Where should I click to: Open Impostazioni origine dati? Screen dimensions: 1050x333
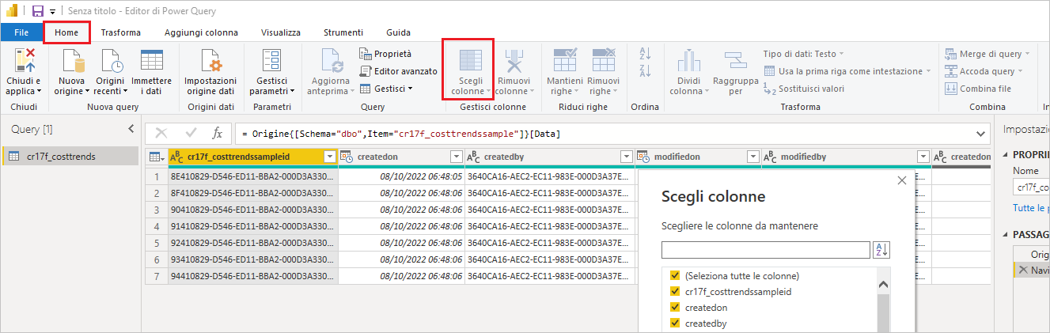210,71
